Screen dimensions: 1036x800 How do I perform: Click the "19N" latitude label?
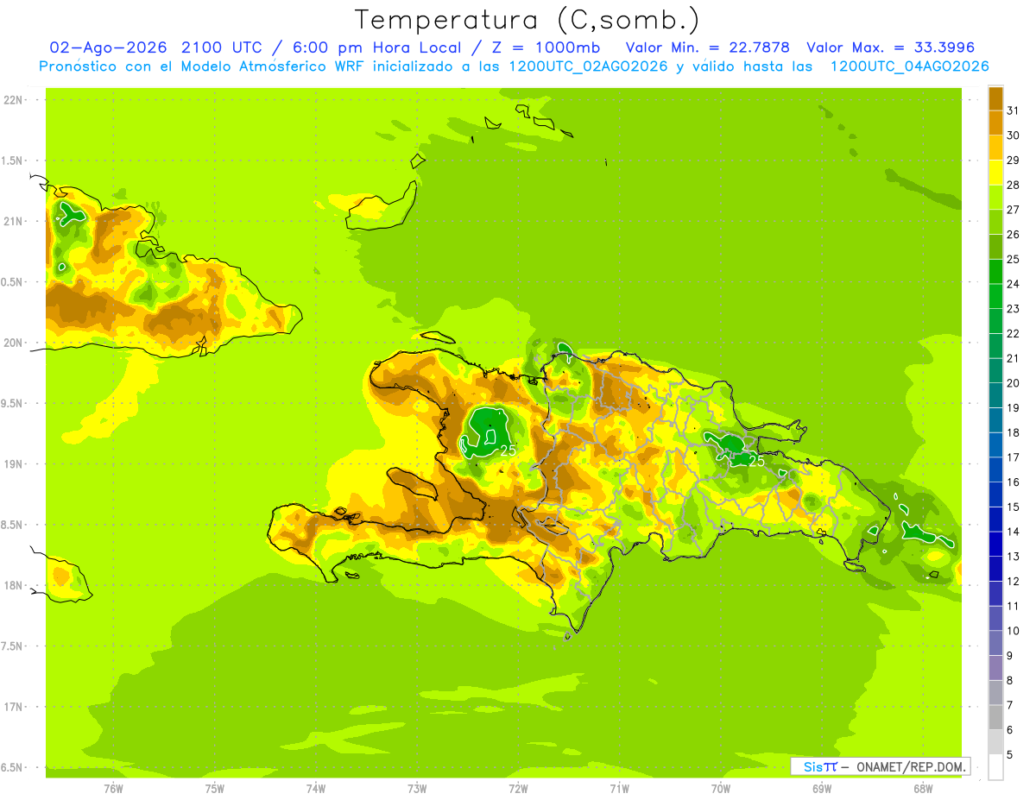(x=12, y=463)
